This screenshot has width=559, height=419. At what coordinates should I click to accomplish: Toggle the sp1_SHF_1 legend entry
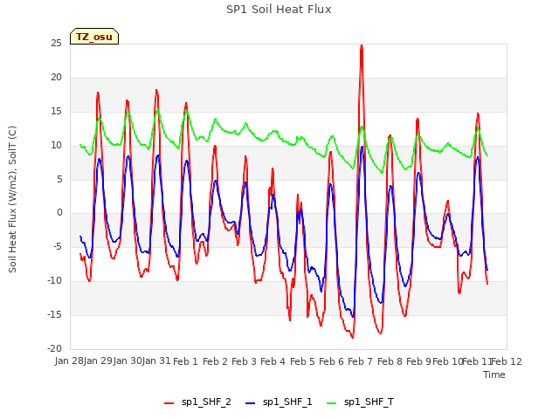click(x=279, y=402)
